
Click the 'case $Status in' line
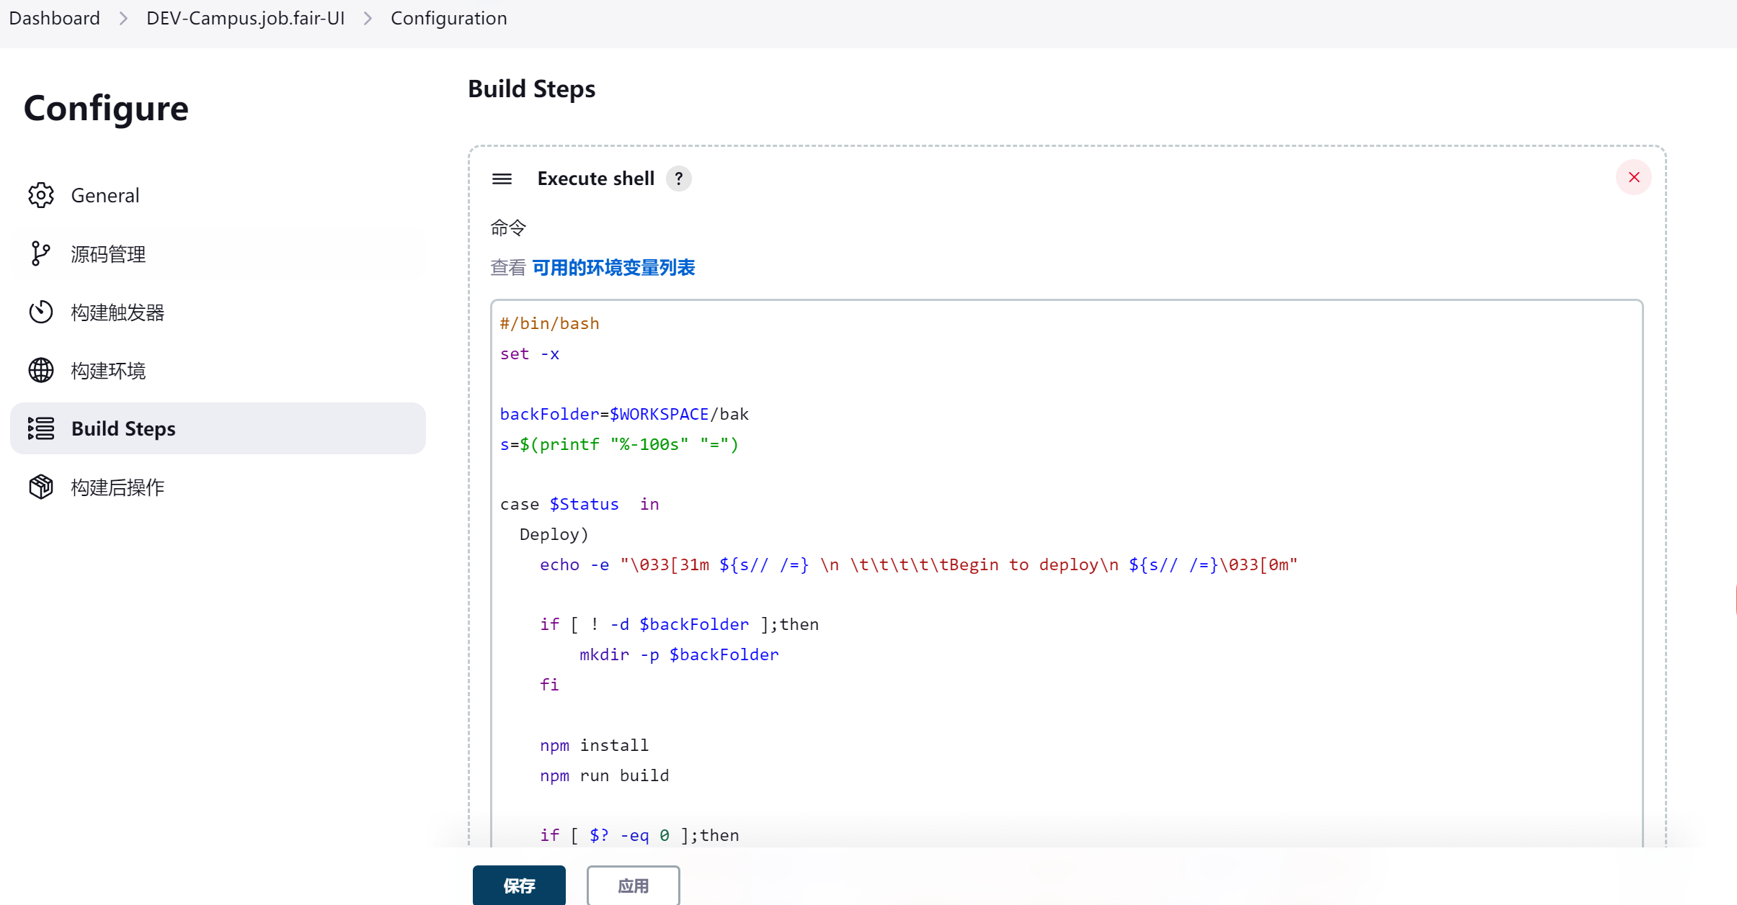tap(579, 504)
